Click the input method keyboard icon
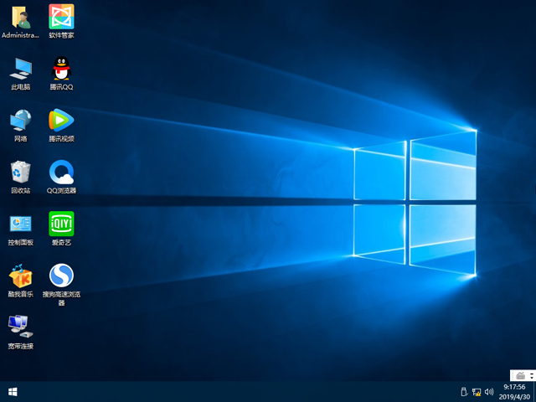The image size is (536, 402). pos(520,374)
